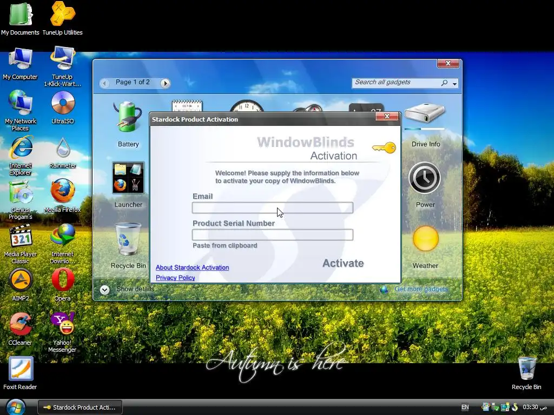Click the system tray clock 03:30
554x415 pixels.
535,407
